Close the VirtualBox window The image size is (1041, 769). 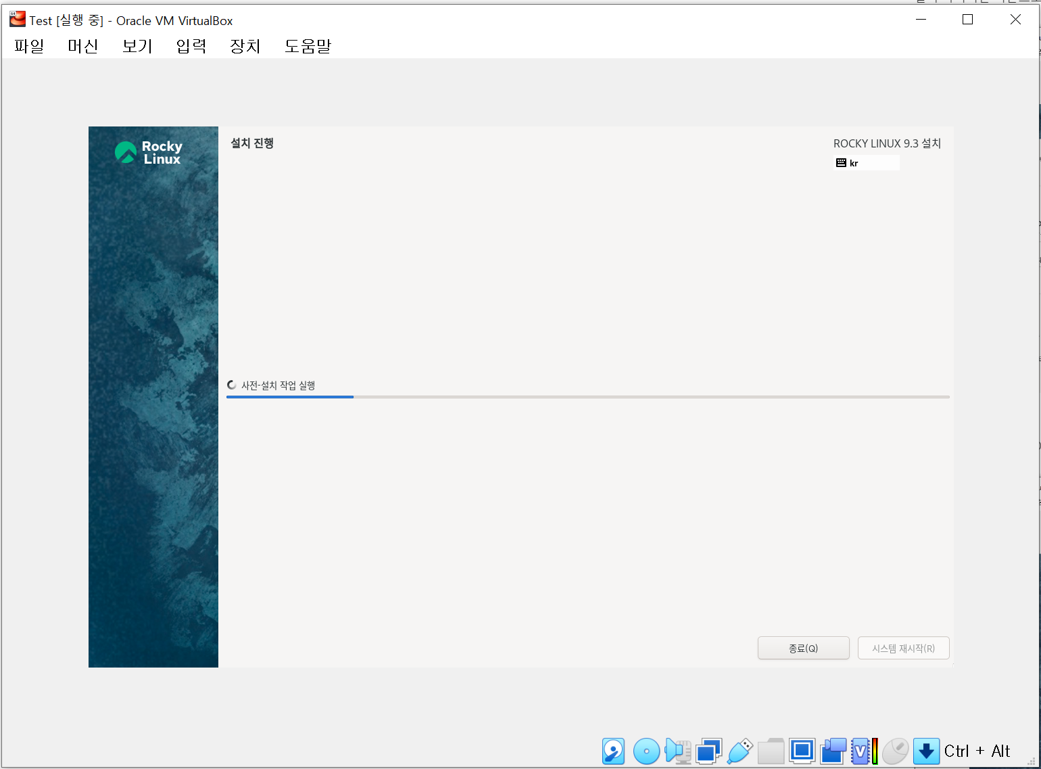coord(1015,20)
